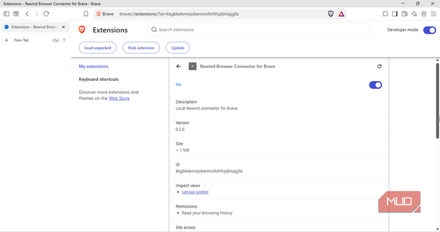
Task: Disable the Rewind extension On toggle
Action: (376, 85)
